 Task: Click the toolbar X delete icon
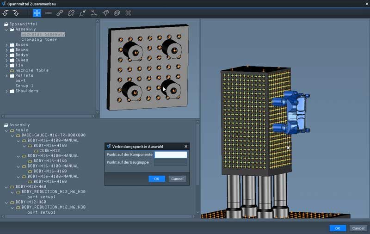(x=128, y=13)
